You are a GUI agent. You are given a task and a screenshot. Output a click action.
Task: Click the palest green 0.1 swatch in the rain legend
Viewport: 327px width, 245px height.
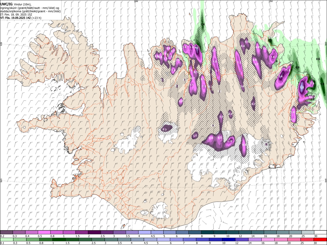[x=7, y=240]
